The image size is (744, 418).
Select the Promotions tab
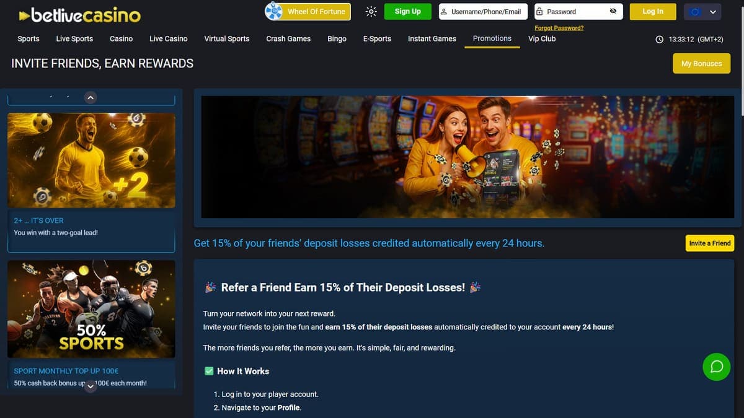pyautogui.click(x=492, y=38)
